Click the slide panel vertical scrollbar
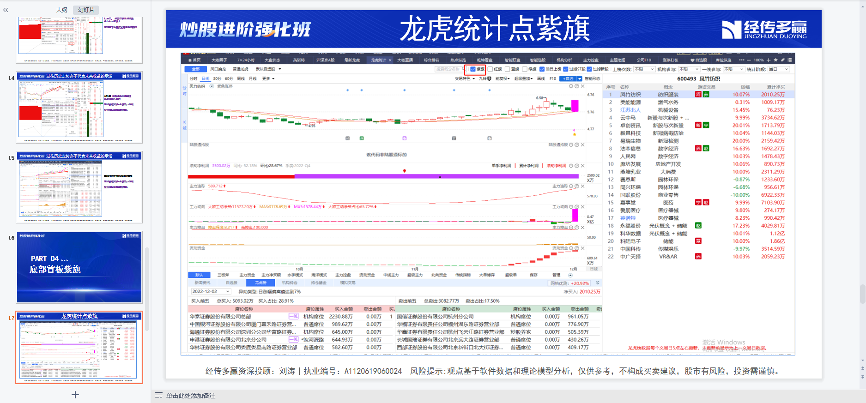This screenshot has height=403, width=866. pos(147,289)
